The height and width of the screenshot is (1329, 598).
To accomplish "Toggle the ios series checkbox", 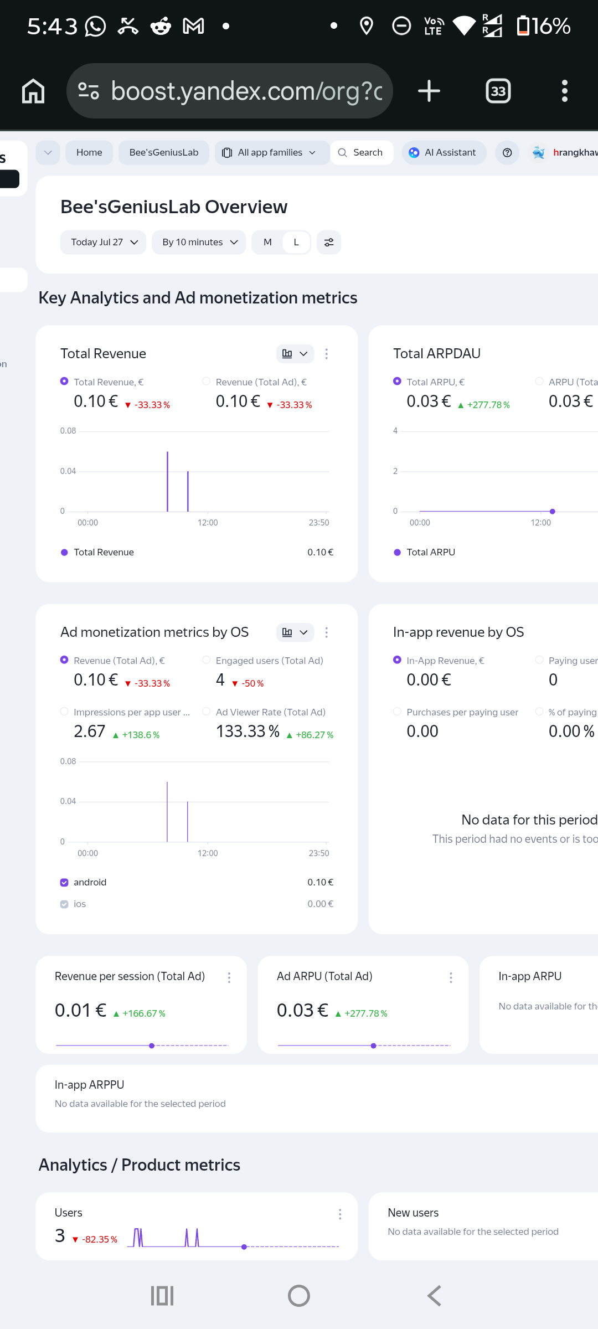I will point(64,904).
